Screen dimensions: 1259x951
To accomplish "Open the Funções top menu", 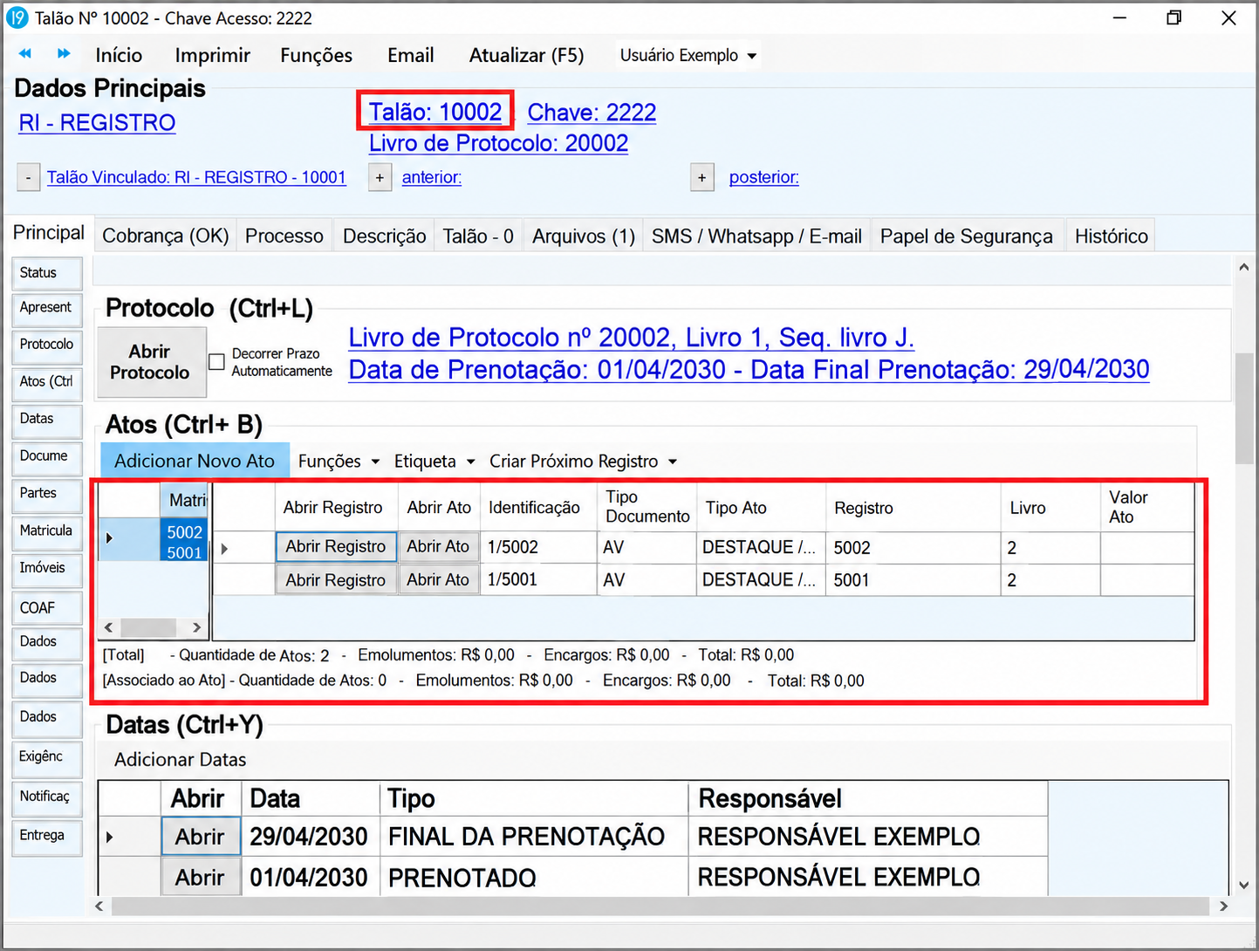I will (x=316, y=55).
